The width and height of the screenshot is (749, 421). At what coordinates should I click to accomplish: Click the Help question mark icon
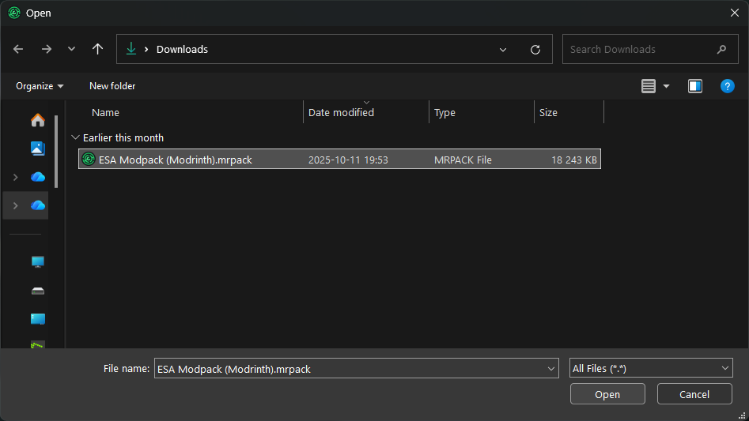point(727,86)
